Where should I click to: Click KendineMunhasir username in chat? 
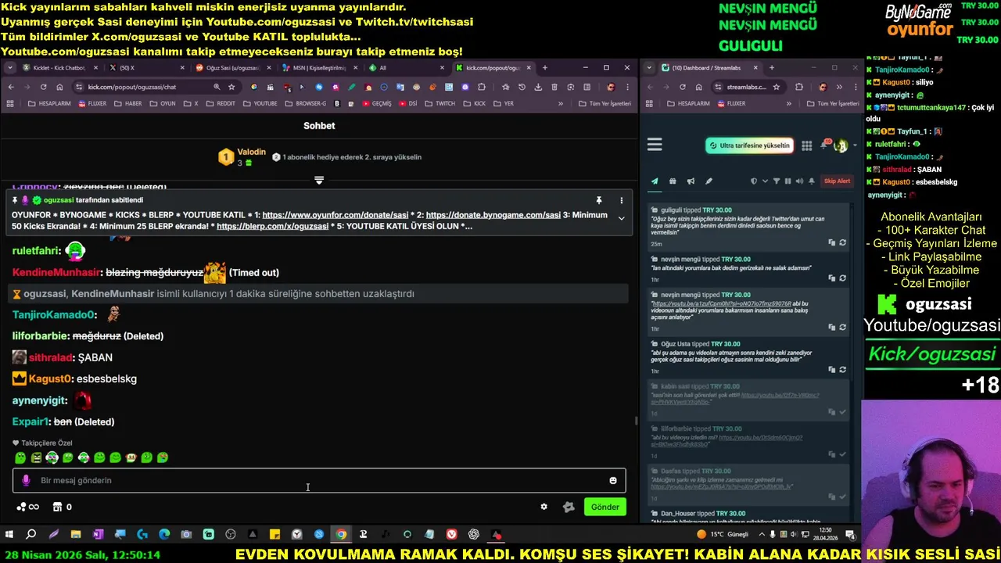[56, 272]
